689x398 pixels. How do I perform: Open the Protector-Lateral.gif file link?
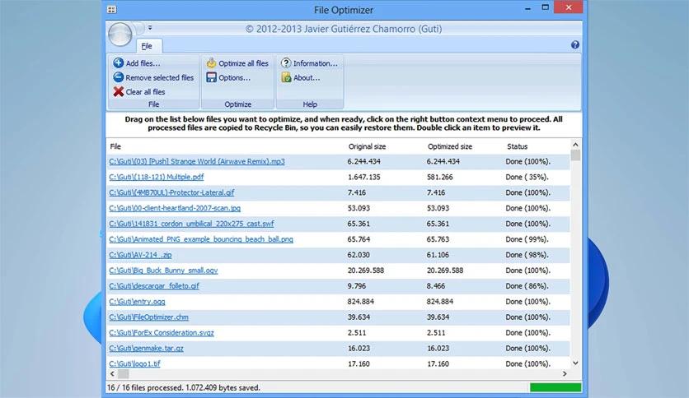[171, 192]
